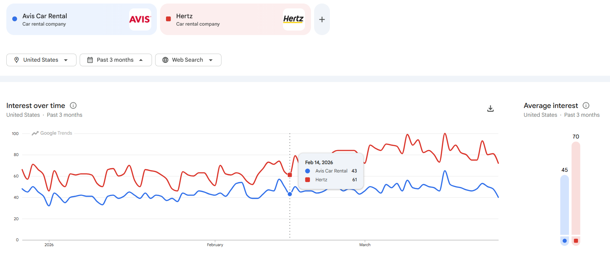Screen dimensions: 610x257
Task: Click the globe icon in search type filter
Action: [x=165, y=60]
